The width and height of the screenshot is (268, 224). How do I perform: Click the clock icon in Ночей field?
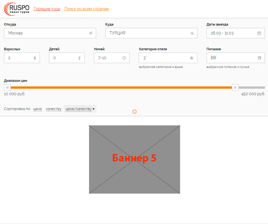[x=124, y=58]
